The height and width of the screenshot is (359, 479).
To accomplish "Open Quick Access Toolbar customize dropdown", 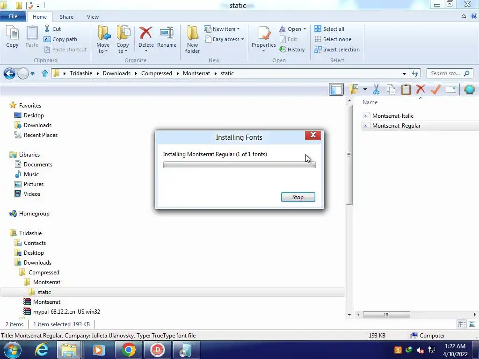I will coord(38,6).
